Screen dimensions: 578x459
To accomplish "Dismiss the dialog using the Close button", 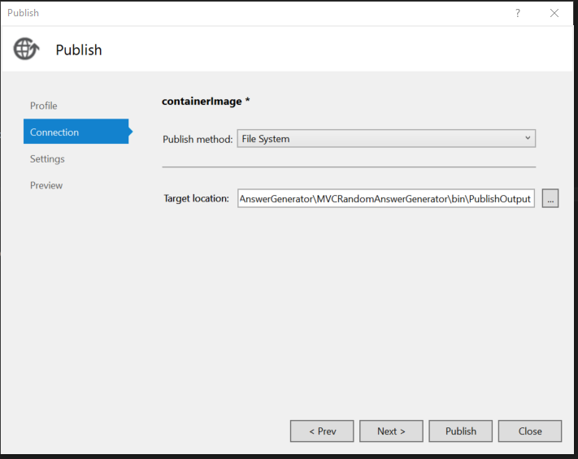I will [530, 431].
